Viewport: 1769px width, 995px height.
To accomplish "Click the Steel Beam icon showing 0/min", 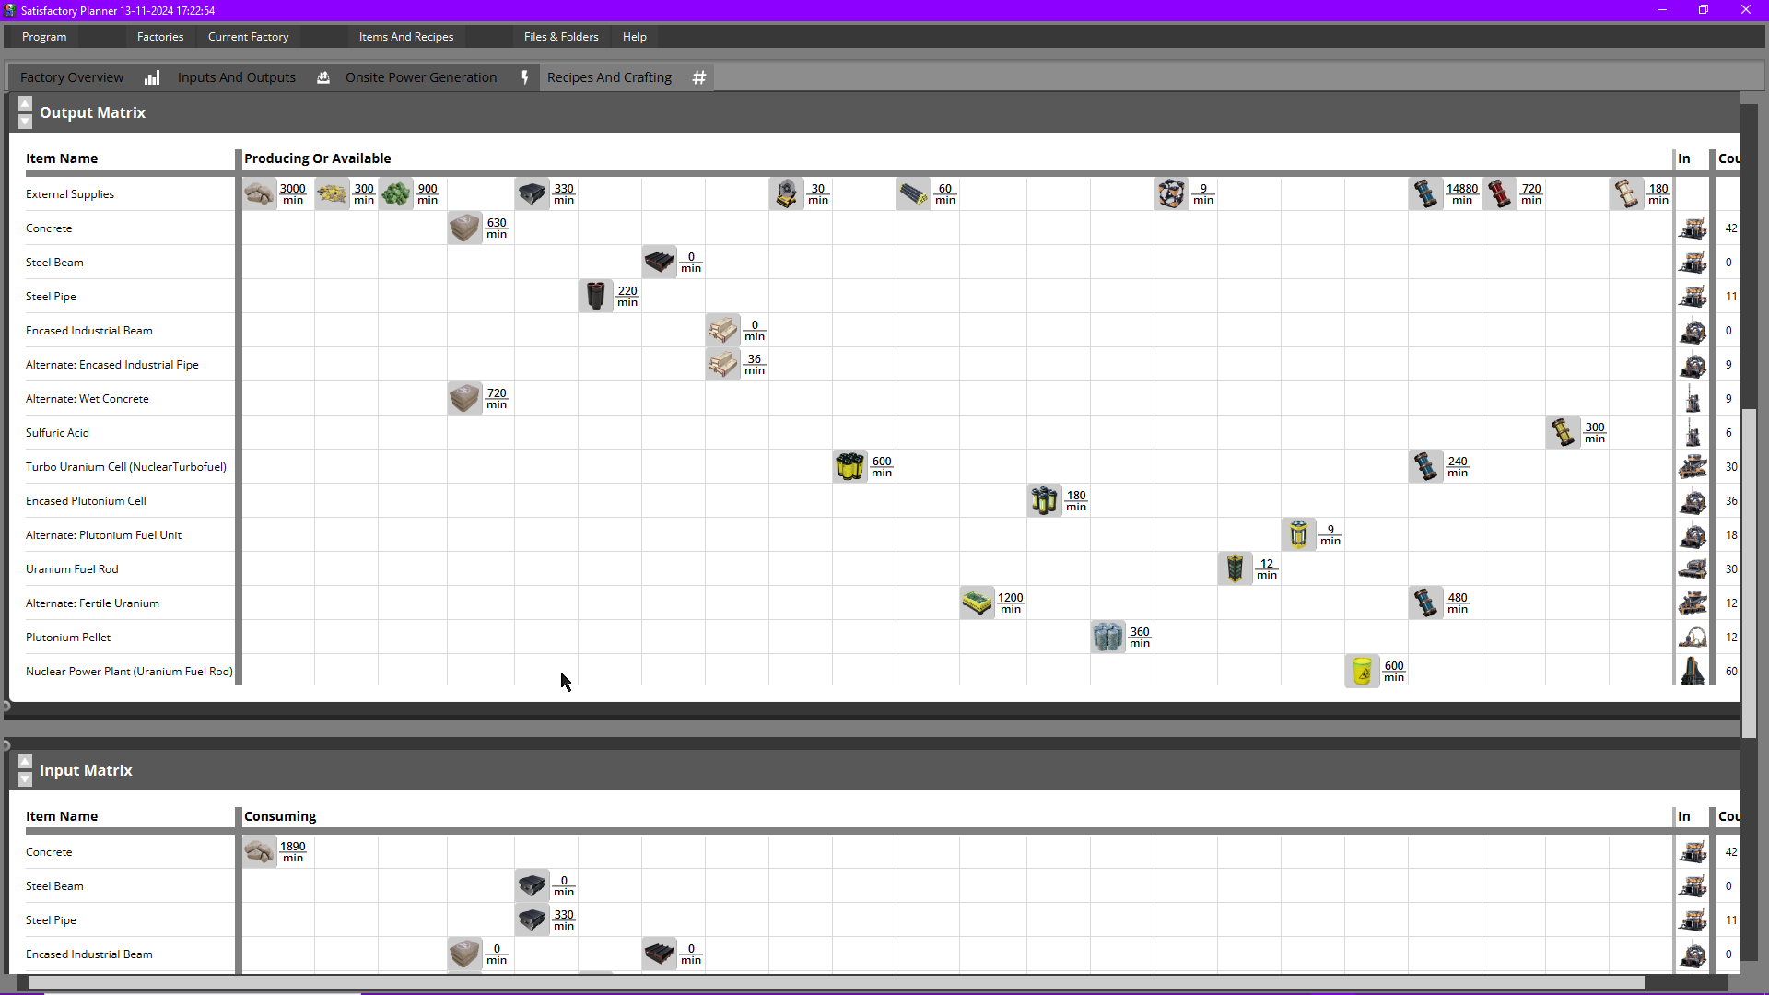I will click(658, 262).
